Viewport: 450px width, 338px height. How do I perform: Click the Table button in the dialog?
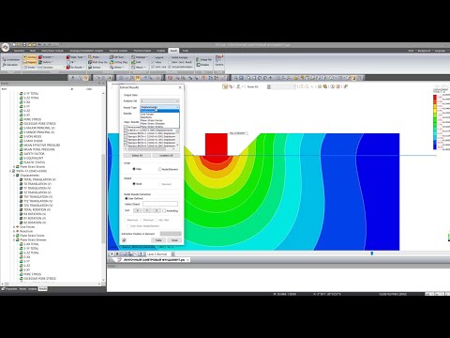coord(158,240)
